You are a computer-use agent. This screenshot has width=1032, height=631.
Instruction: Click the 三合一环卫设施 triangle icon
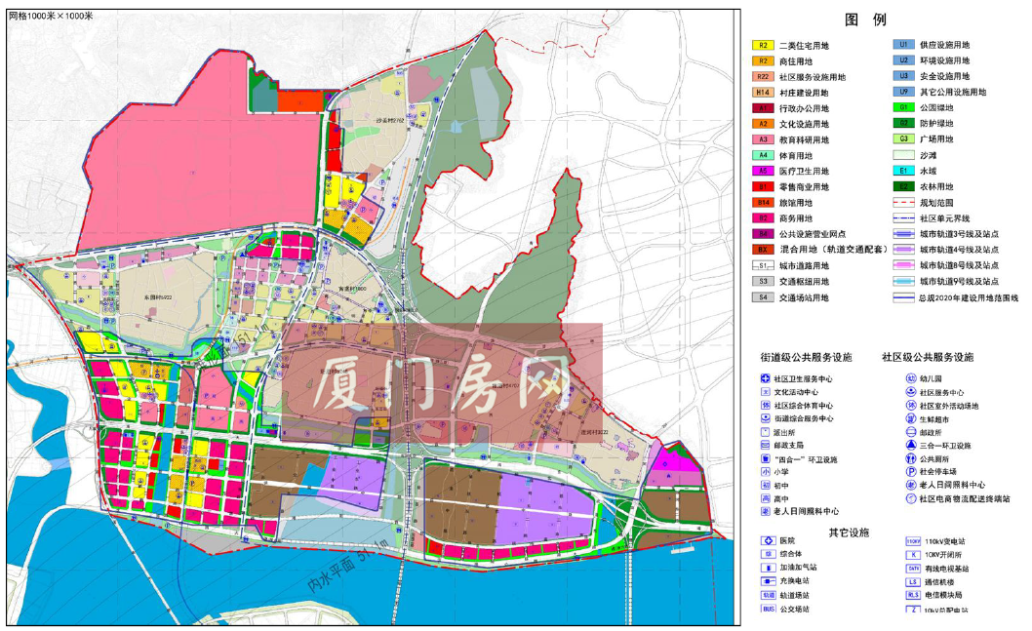coord(911,446)
